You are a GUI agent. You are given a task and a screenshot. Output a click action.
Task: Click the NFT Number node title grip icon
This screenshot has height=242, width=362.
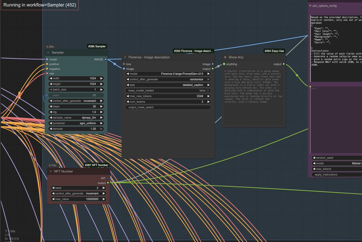click(x=51, y=171)
